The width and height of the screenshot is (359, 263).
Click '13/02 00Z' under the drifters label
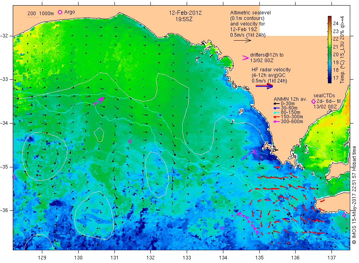pos(262,61)
